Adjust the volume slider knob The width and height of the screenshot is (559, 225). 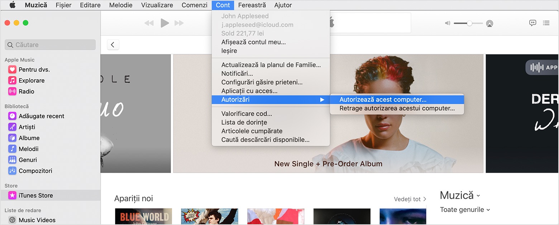469,23
